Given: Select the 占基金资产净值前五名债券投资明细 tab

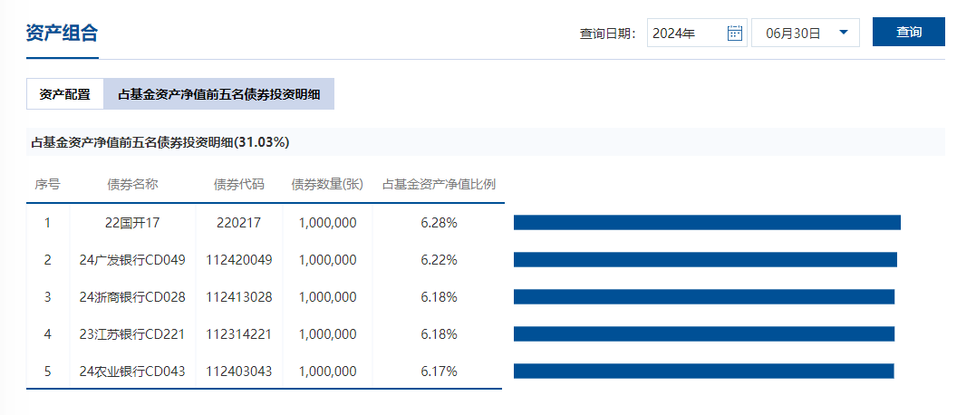Looking at the screenshot, I should point(218,93).
